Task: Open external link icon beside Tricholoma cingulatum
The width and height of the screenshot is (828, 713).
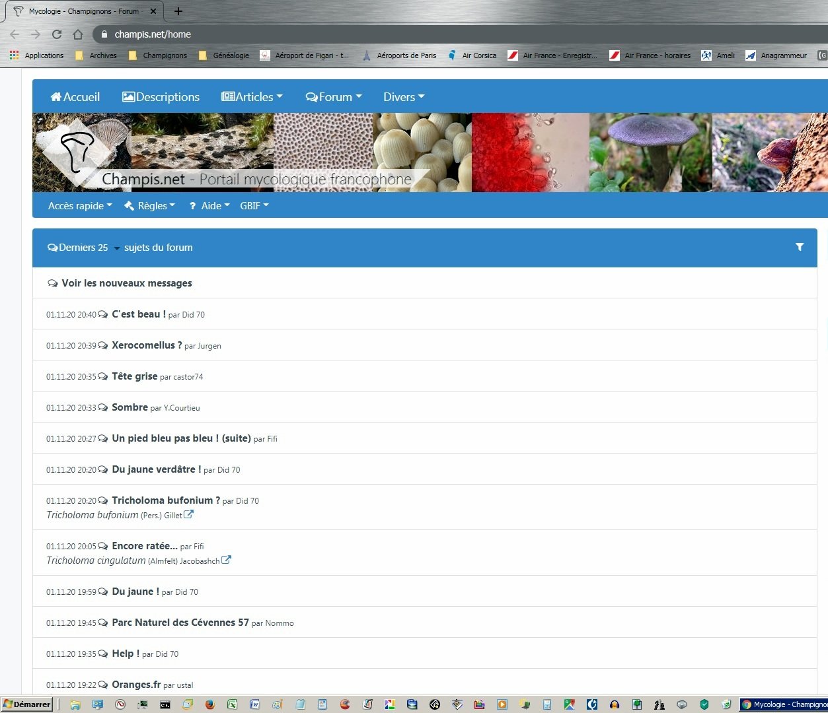Action: pos(226,560)
